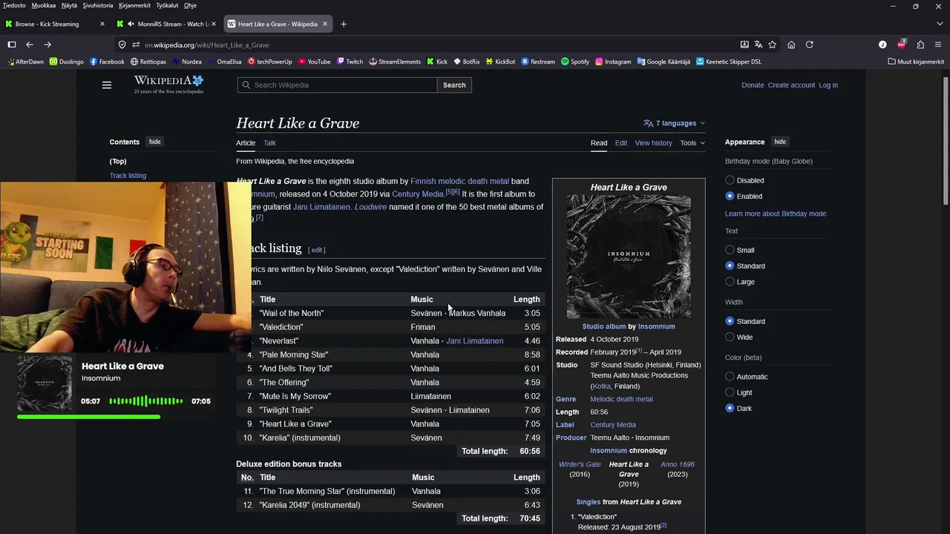Screen dimensions: 950x534
Task: Switch to MonniRS Stream tab
Action: pyautogui.click(x=167, y=24)
